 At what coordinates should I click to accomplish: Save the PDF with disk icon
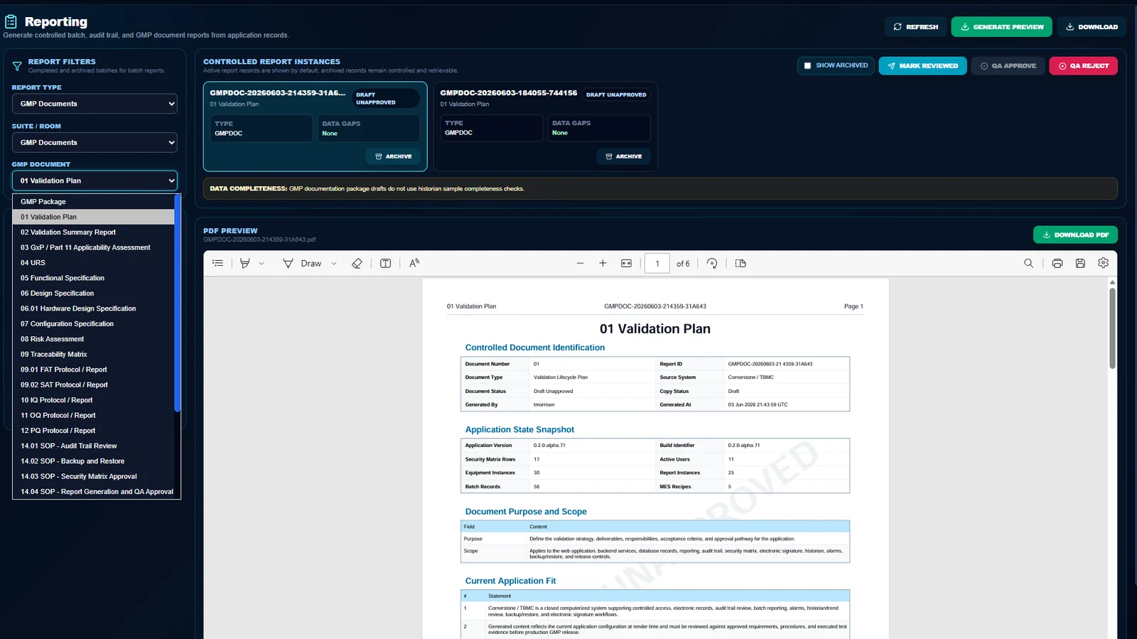pos(1080,263)
